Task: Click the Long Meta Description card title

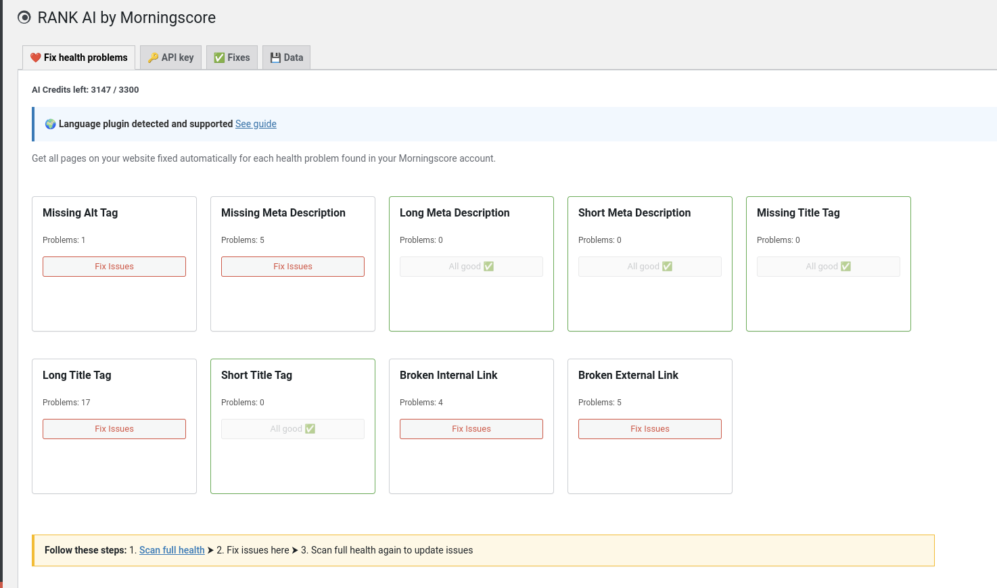Action: pos(455,212)
